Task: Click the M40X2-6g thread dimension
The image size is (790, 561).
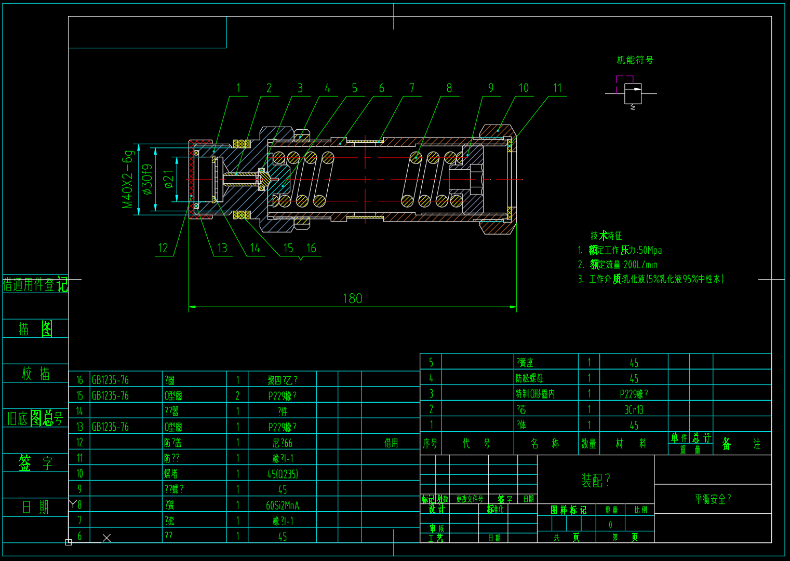Action: click(x=128, y=179)
